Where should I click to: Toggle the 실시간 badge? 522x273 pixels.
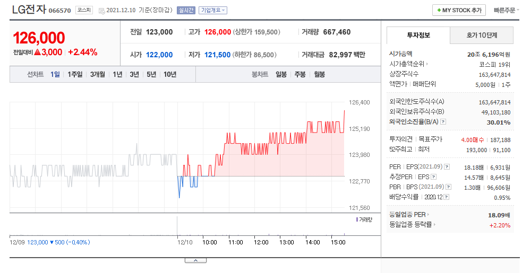coord(186,10)
